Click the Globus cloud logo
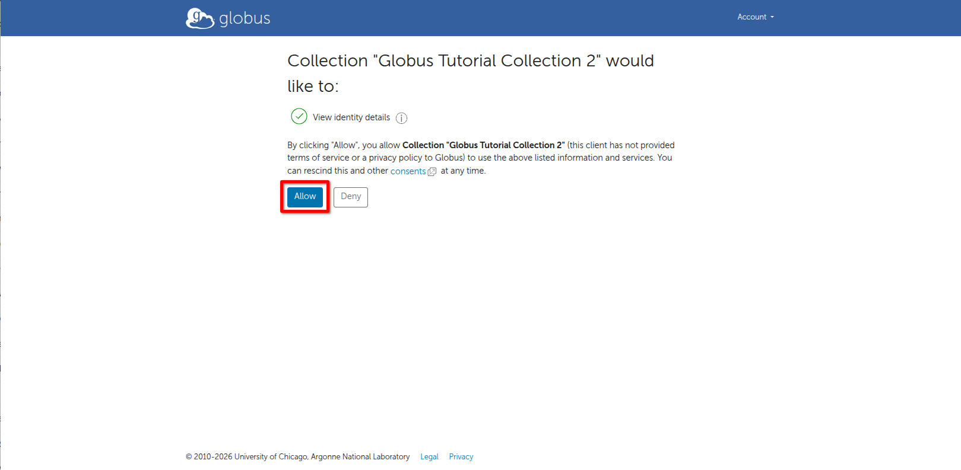Viewport: 961px width, 470px height. [200, 18]
